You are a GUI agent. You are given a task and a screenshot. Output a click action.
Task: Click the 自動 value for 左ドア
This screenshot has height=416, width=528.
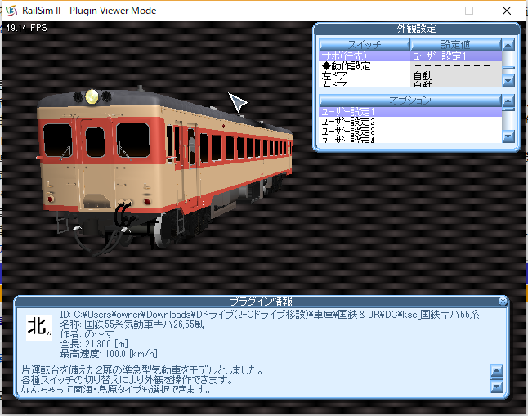[456, 76]
